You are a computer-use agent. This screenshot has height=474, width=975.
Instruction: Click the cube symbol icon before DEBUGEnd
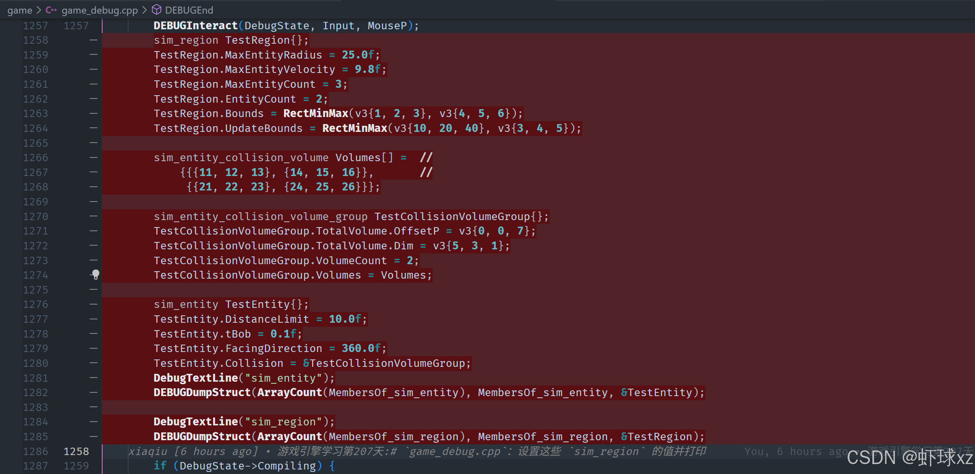point(157,10)
